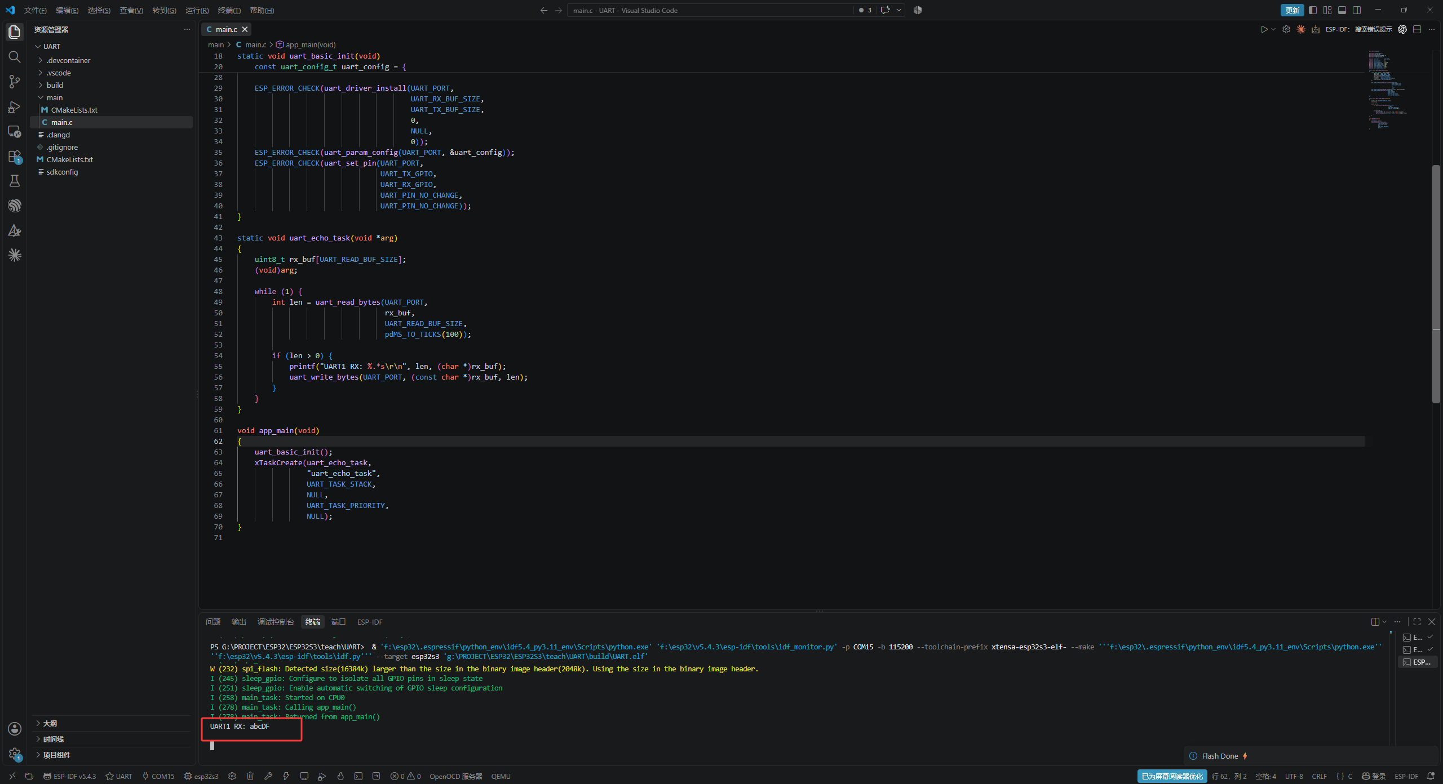Click the monitor device icon in status bar
1443x784 pixels.
304,776
